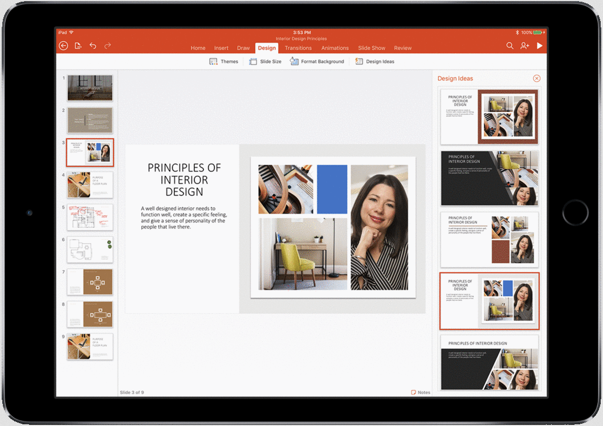Start slideshow with play icon
The height and width of the screenshot is (426, 603).
pyautogui.click(x=540, y=46)
